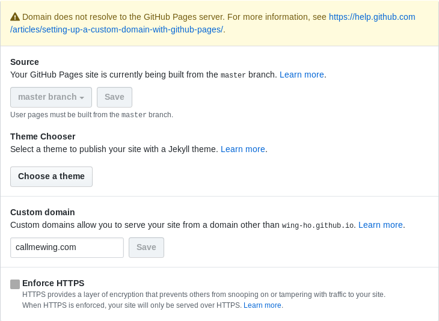Click the Choose a theme button

point(51,177)
